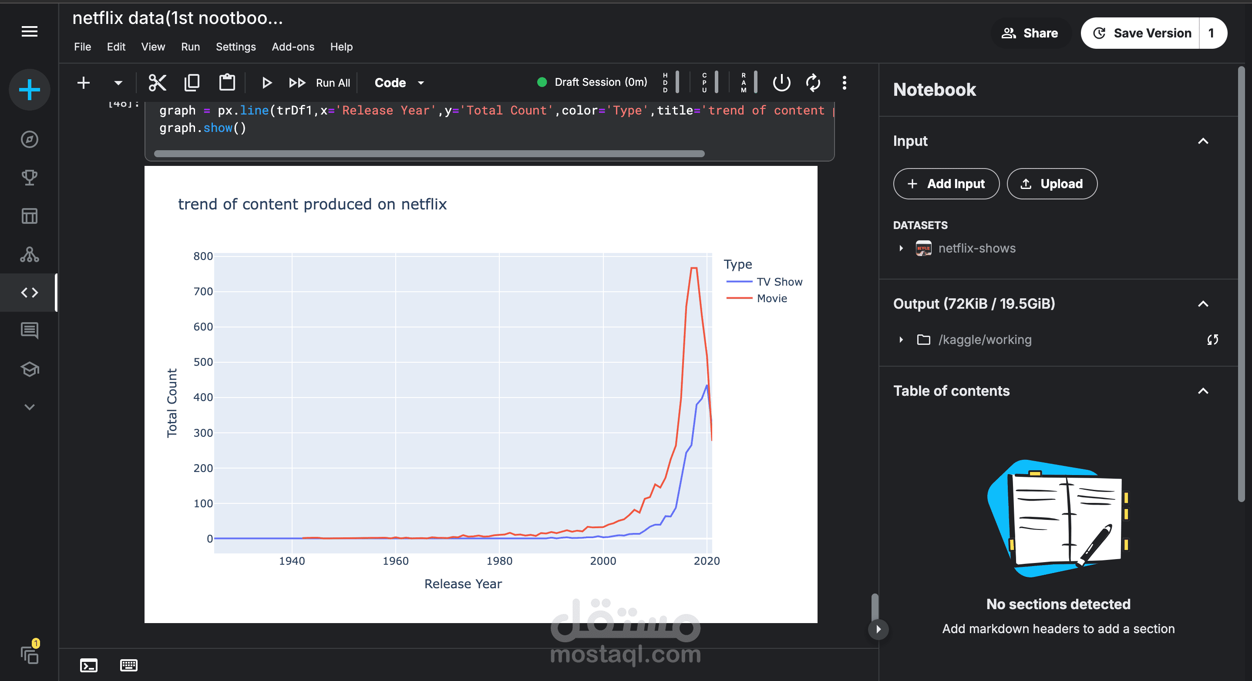The height and width of the screenshot is (681, 1252).
Task: Open the hamburger navigation menu
Action: click(29, 32)
